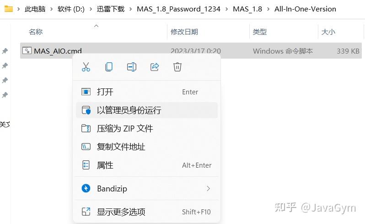
Task: Expand the Bandizip submenu arrow
Action: pos(208,188)
